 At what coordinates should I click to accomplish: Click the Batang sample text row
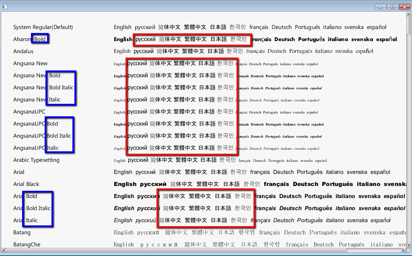[x=257, y=233]
